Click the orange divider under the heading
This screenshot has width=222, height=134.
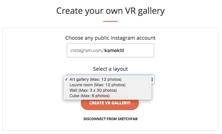[110, 21]
